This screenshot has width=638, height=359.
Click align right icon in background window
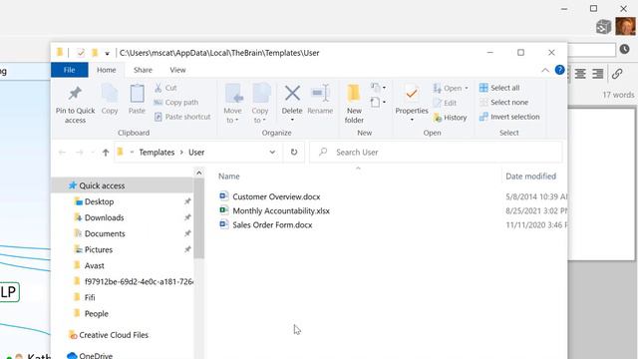coord(598,74)
